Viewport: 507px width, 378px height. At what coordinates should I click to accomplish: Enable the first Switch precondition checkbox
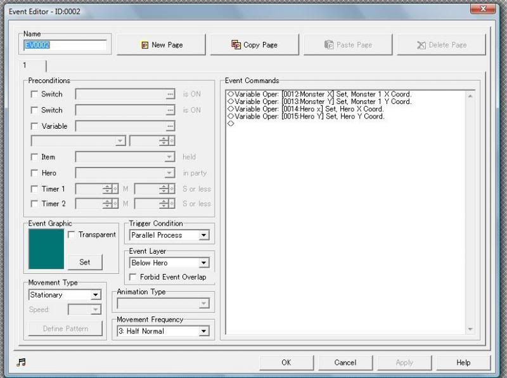coord(34,94)
